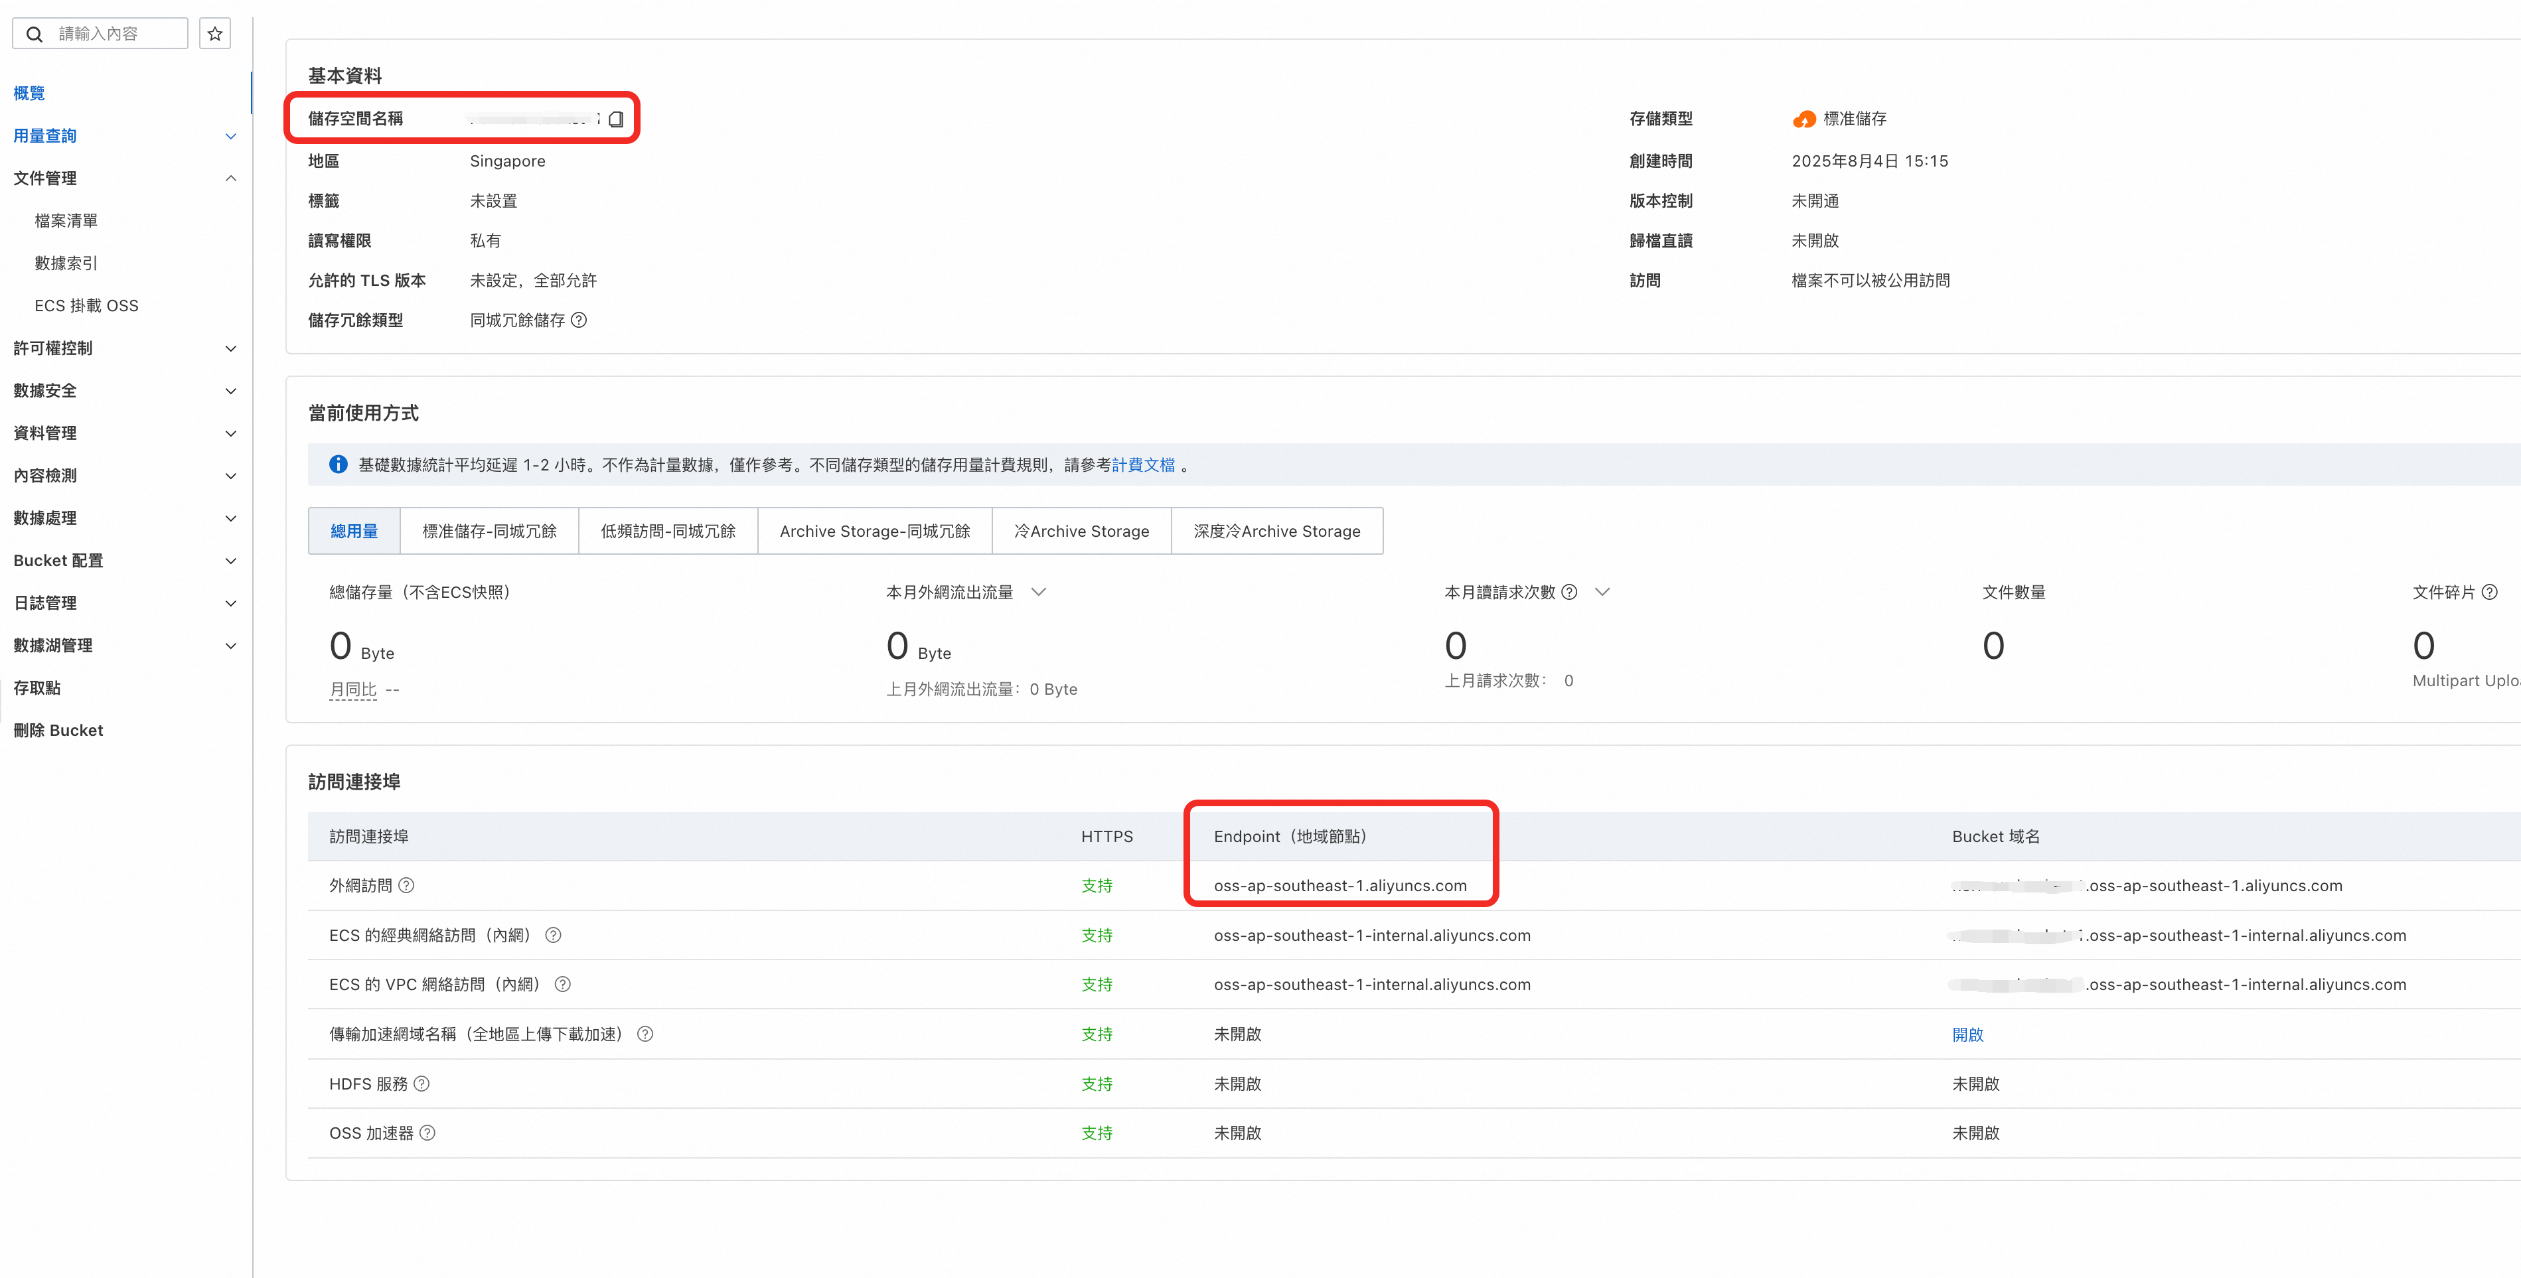Open the 計費文檔 link
The image size is (2521, 1278).
click(1143, 464)
